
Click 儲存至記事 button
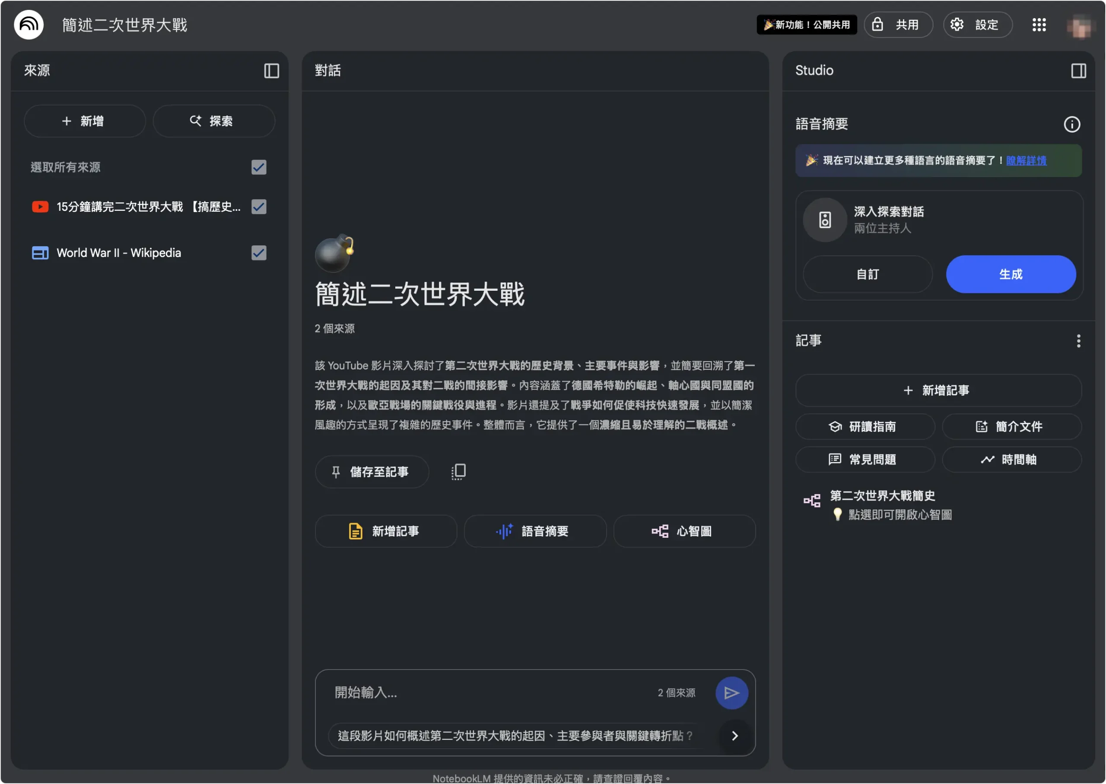pos(372,472)
